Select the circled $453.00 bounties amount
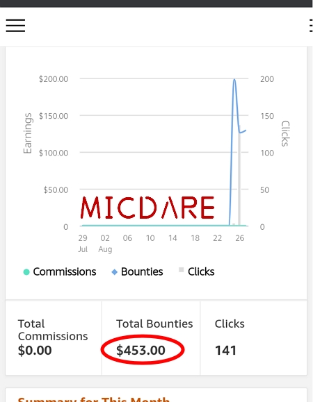 click(x=141, y=350)
